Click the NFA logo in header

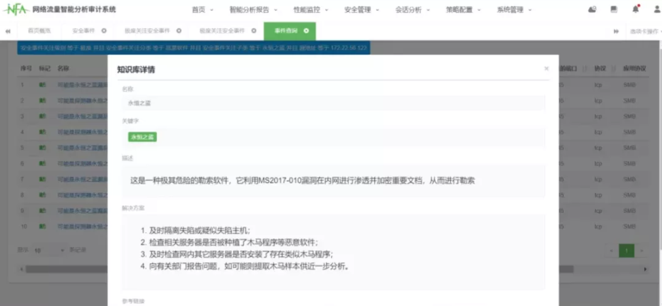[x=16, y=9]
